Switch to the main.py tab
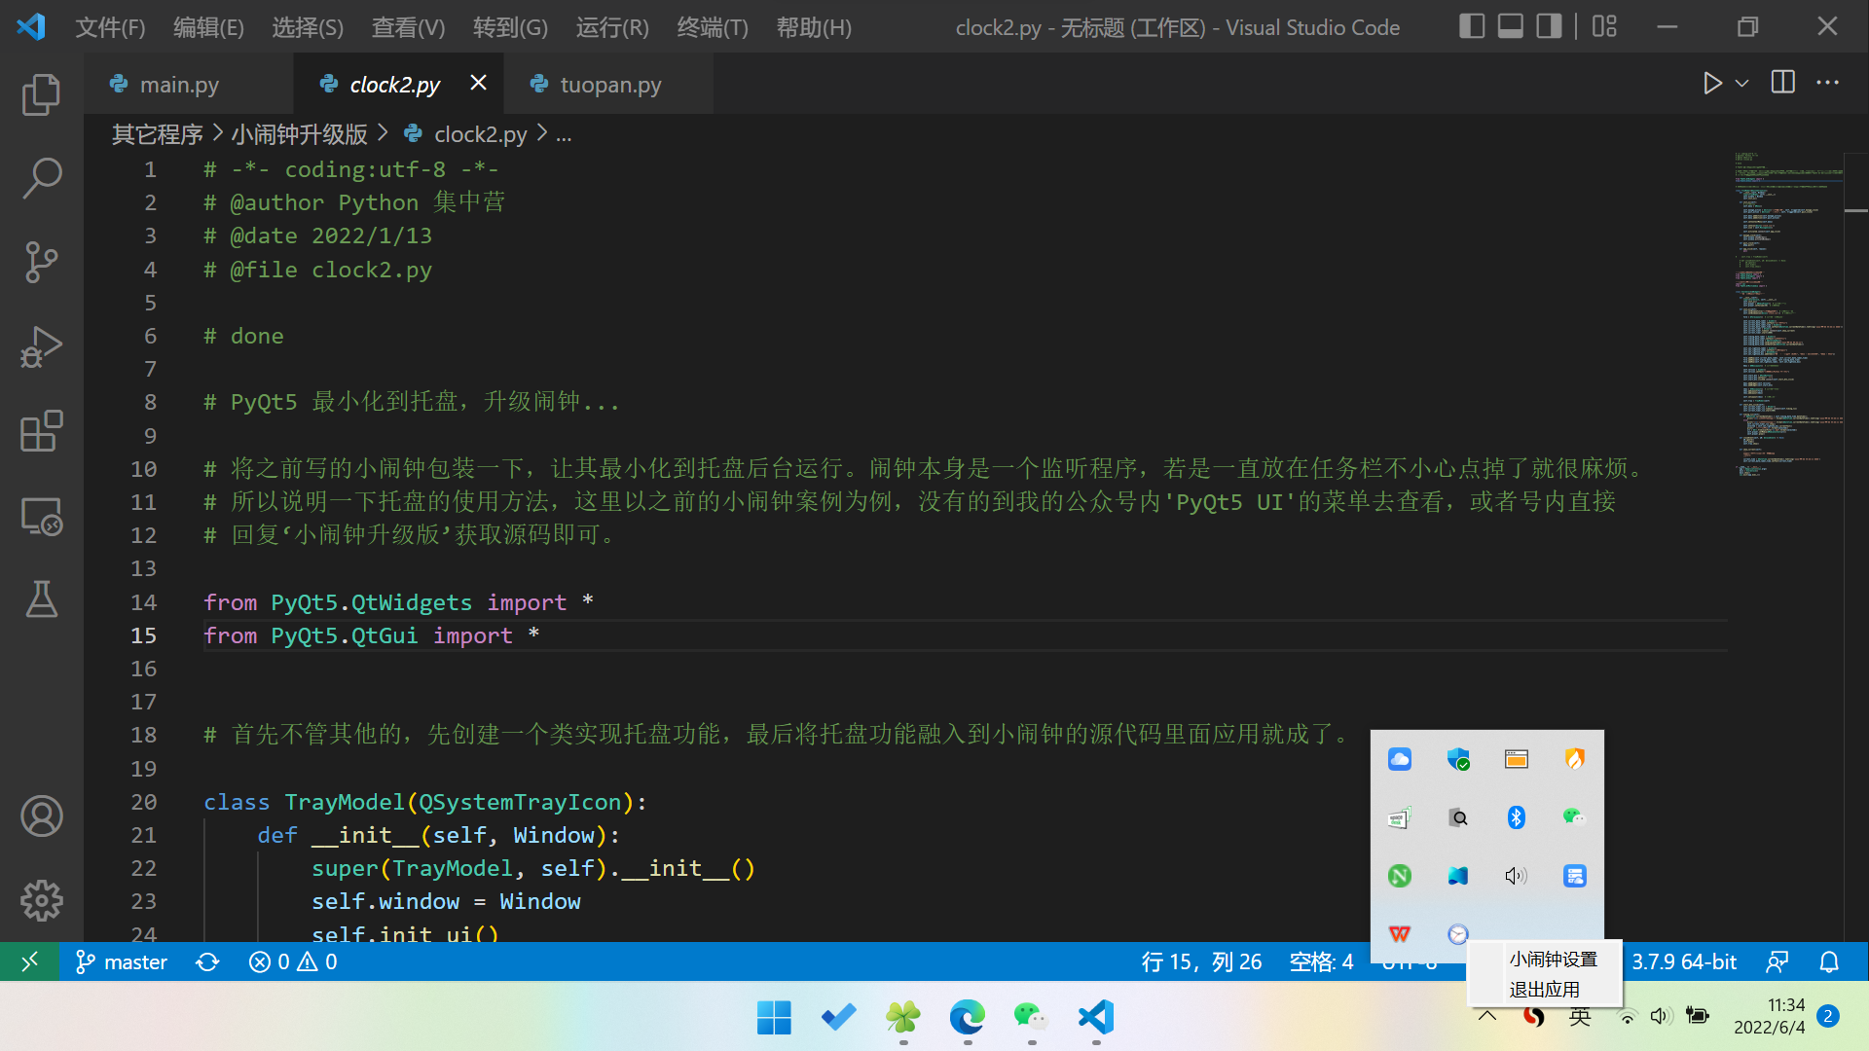 (179, 85)
